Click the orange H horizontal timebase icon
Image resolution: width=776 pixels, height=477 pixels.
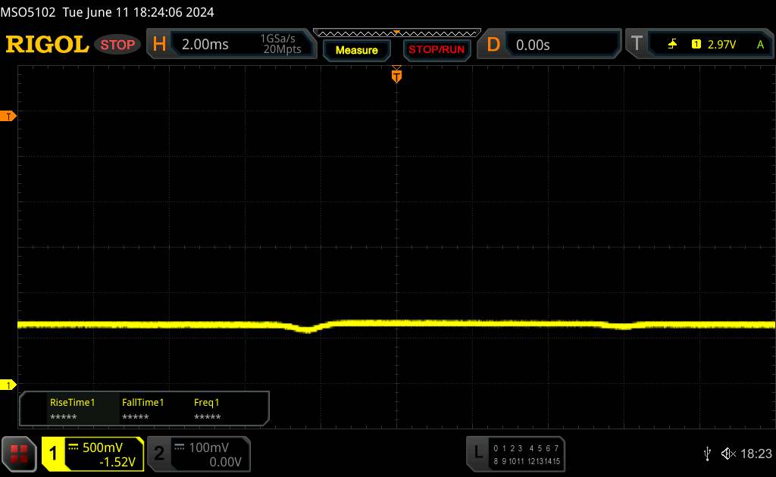tap(159, 45)
